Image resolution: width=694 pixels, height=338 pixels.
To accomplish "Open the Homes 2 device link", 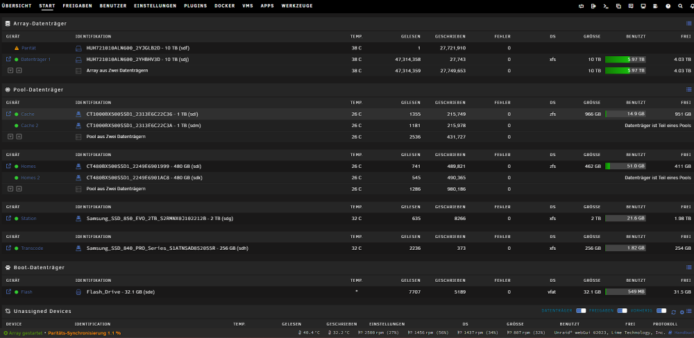I will click(31, 178).
